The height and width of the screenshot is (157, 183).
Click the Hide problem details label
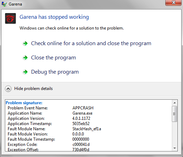click(x=33, y=89)
